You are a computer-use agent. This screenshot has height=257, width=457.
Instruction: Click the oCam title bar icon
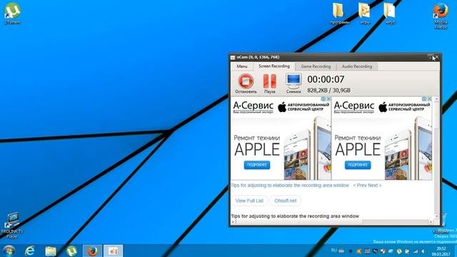233,57
